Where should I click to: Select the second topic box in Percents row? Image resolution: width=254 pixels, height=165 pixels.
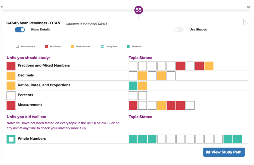143,96
